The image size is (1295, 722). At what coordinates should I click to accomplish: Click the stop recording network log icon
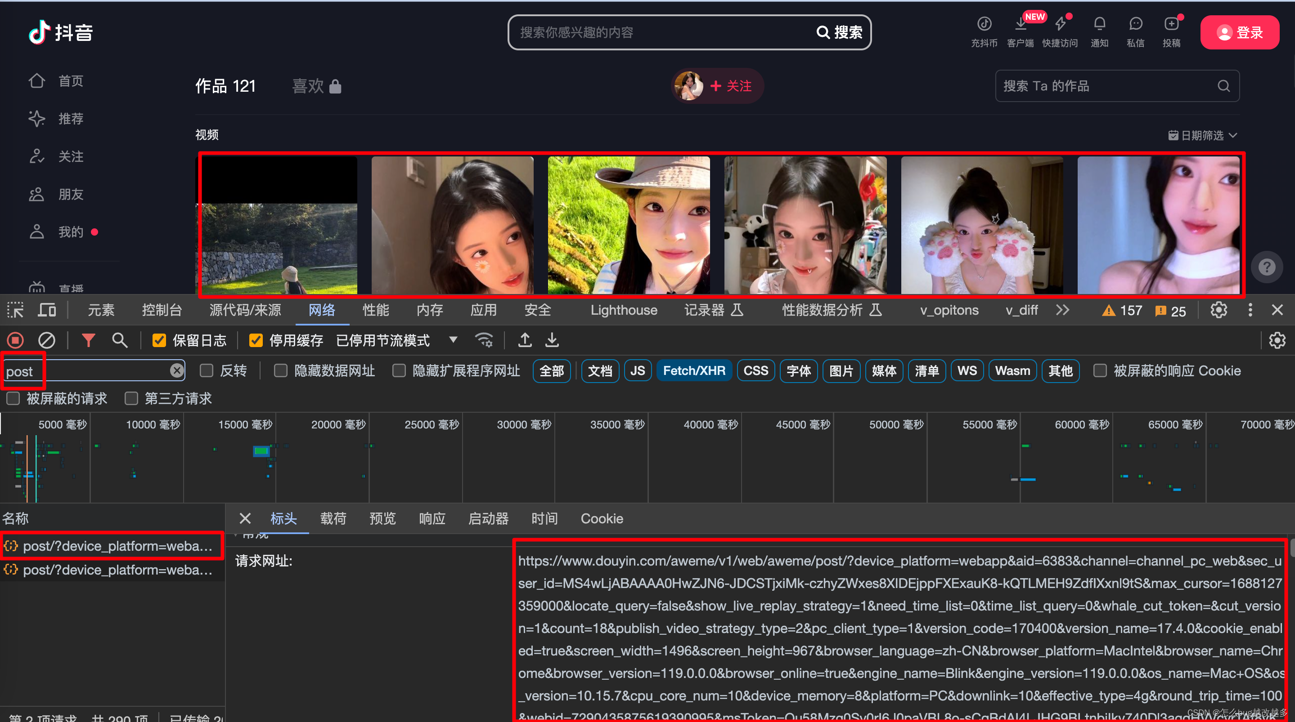click(x=15, y=340)
